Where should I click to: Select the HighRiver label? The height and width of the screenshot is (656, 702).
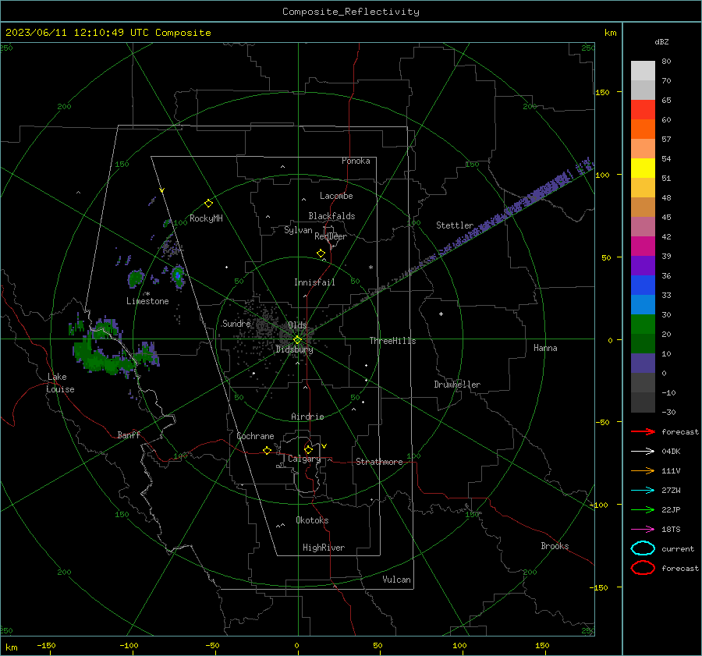pos(324,548)
